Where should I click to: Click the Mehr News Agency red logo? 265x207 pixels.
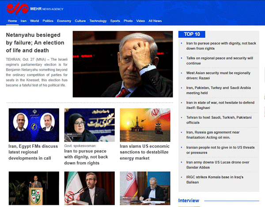coord(17,8)
